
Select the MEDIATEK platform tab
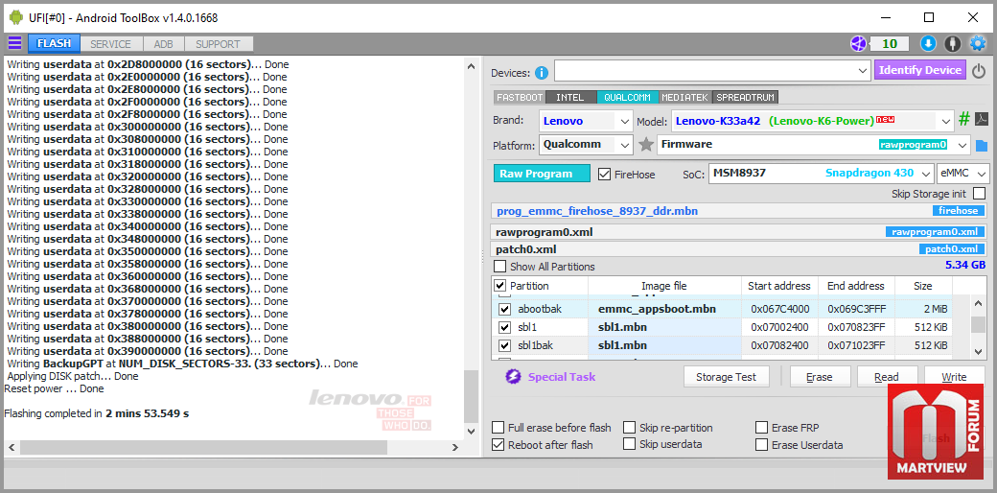pos(685,97)
